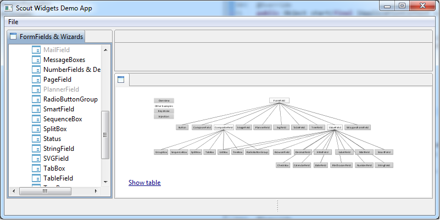Click the GroupBox node in diagram
Image resolution: width=440 pixels, height=220 pixels.
[x=161, y=152]
